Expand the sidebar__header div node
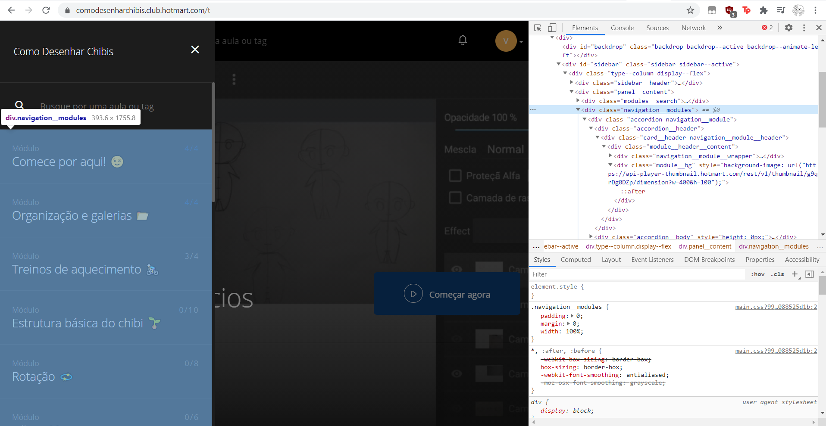826x426 pixels. 571,82
